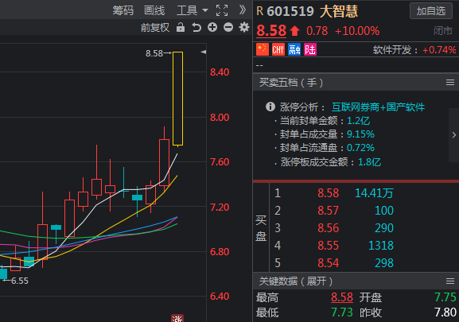This screenshot has height=322, width=459.
Task: Click the 最低 value 7.73
Action: [x=342, y=312]
